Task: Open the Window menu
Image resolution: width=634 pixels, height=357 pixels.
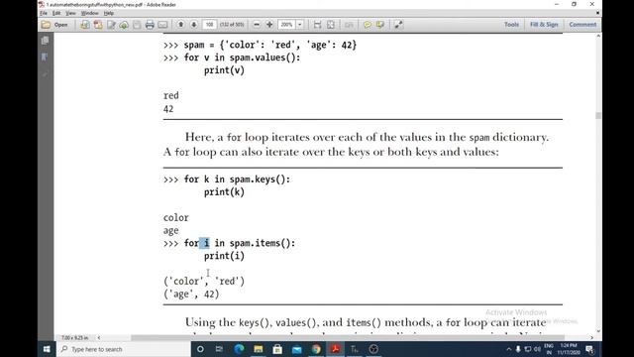Action: (90, 13)
